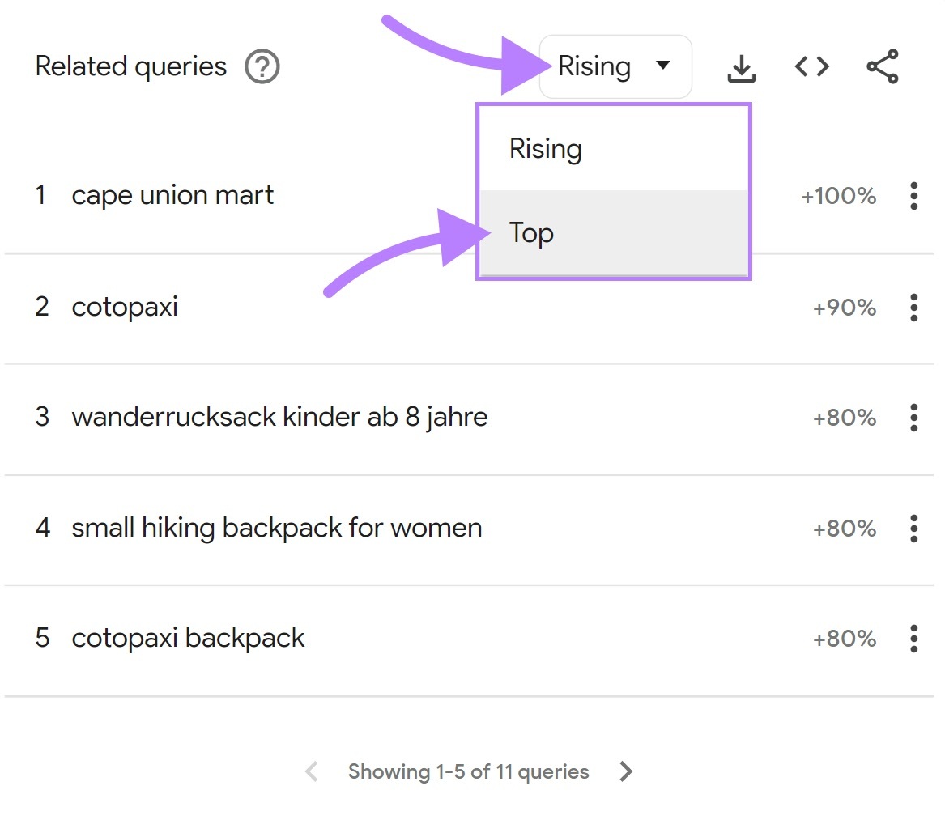Open the Related queries help tooltip

point(262,67)
